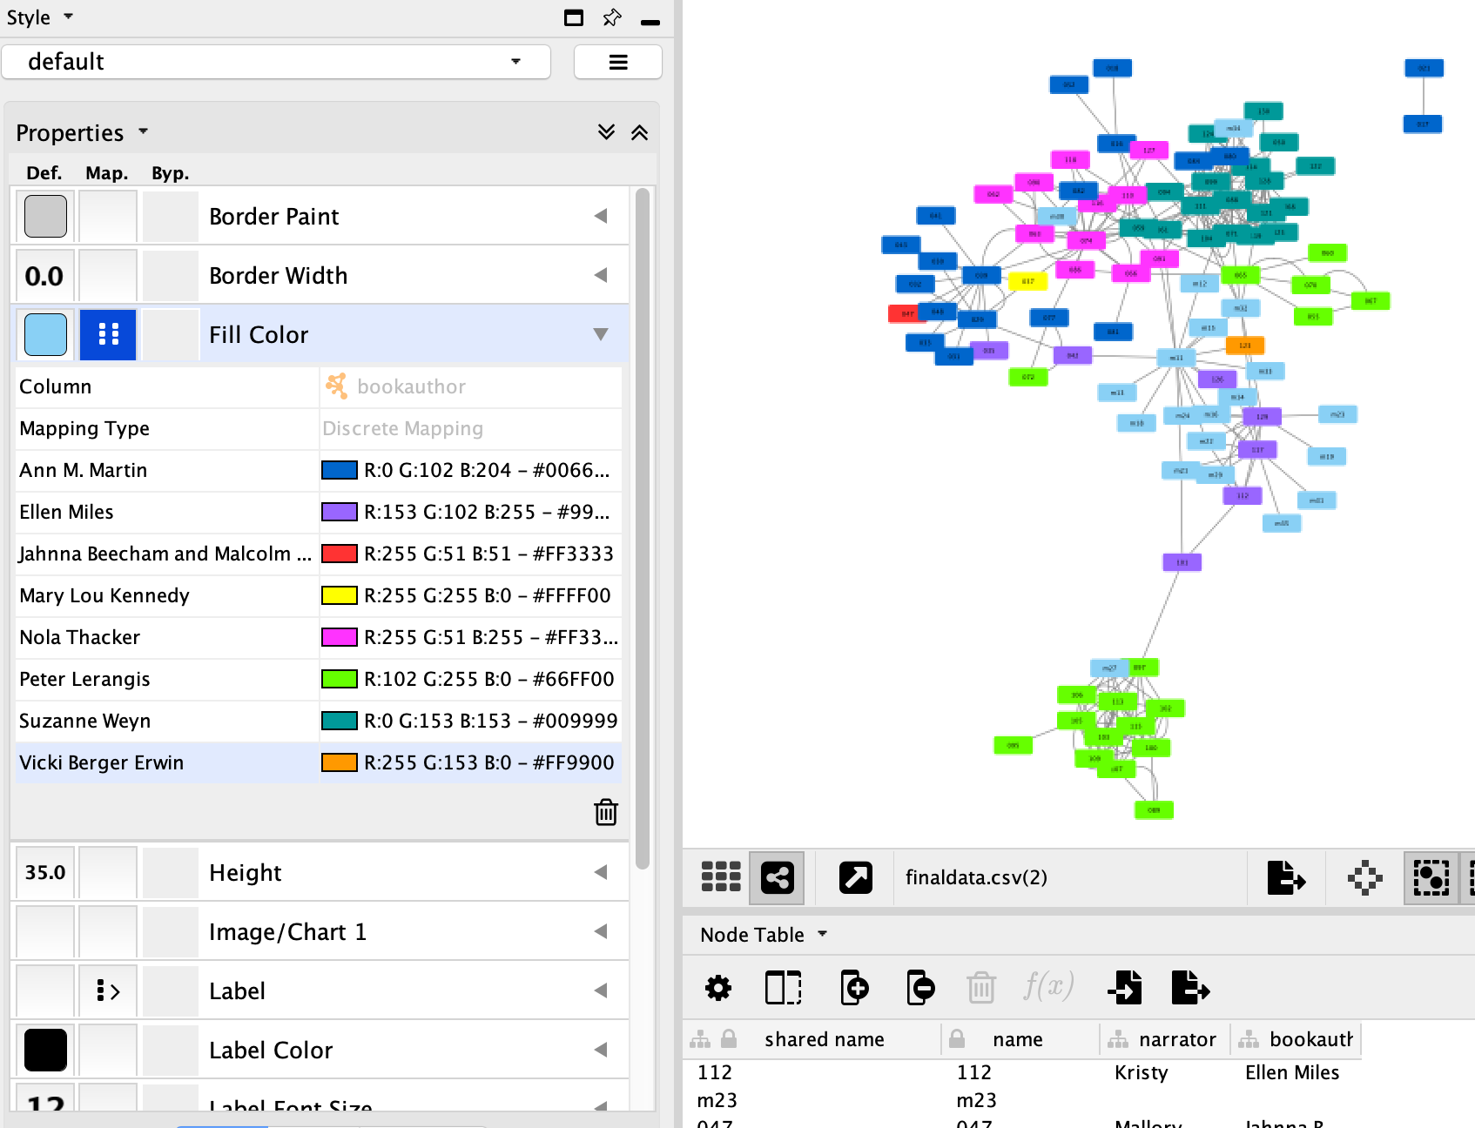This screenshot has height=1128, width=1475.
Task: Click the orange node in network
Action: tap(1244, 346)
